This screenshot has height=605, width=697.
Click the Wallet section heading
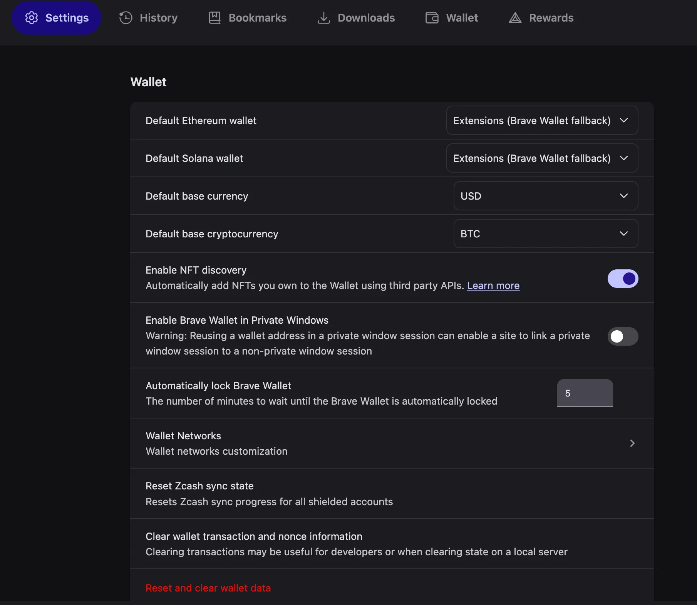coord(149,82)
